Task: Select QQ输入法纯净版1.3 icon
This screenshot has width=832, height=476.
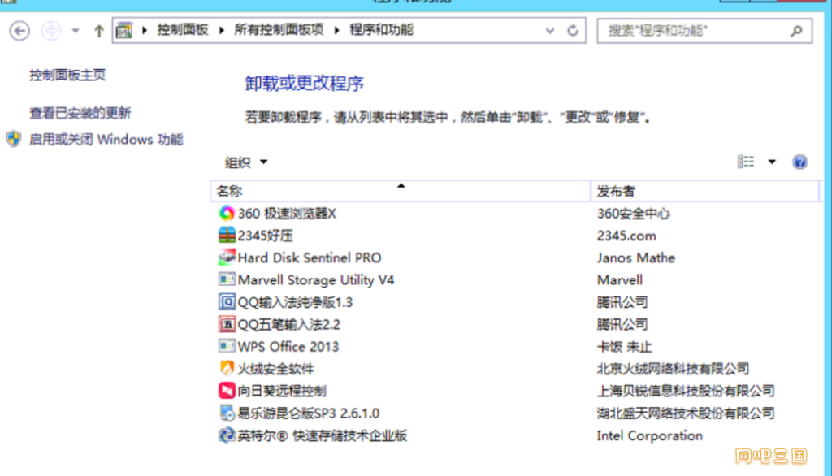Action: click(227, 302)
